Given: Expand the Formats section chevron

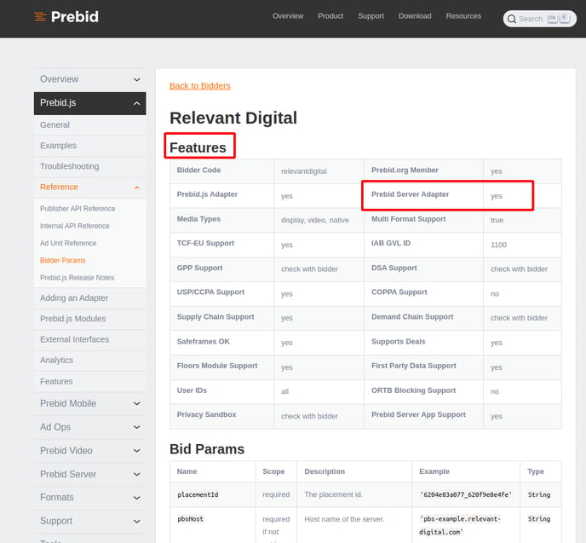Looking at the screenshot, I should [137, 498].
